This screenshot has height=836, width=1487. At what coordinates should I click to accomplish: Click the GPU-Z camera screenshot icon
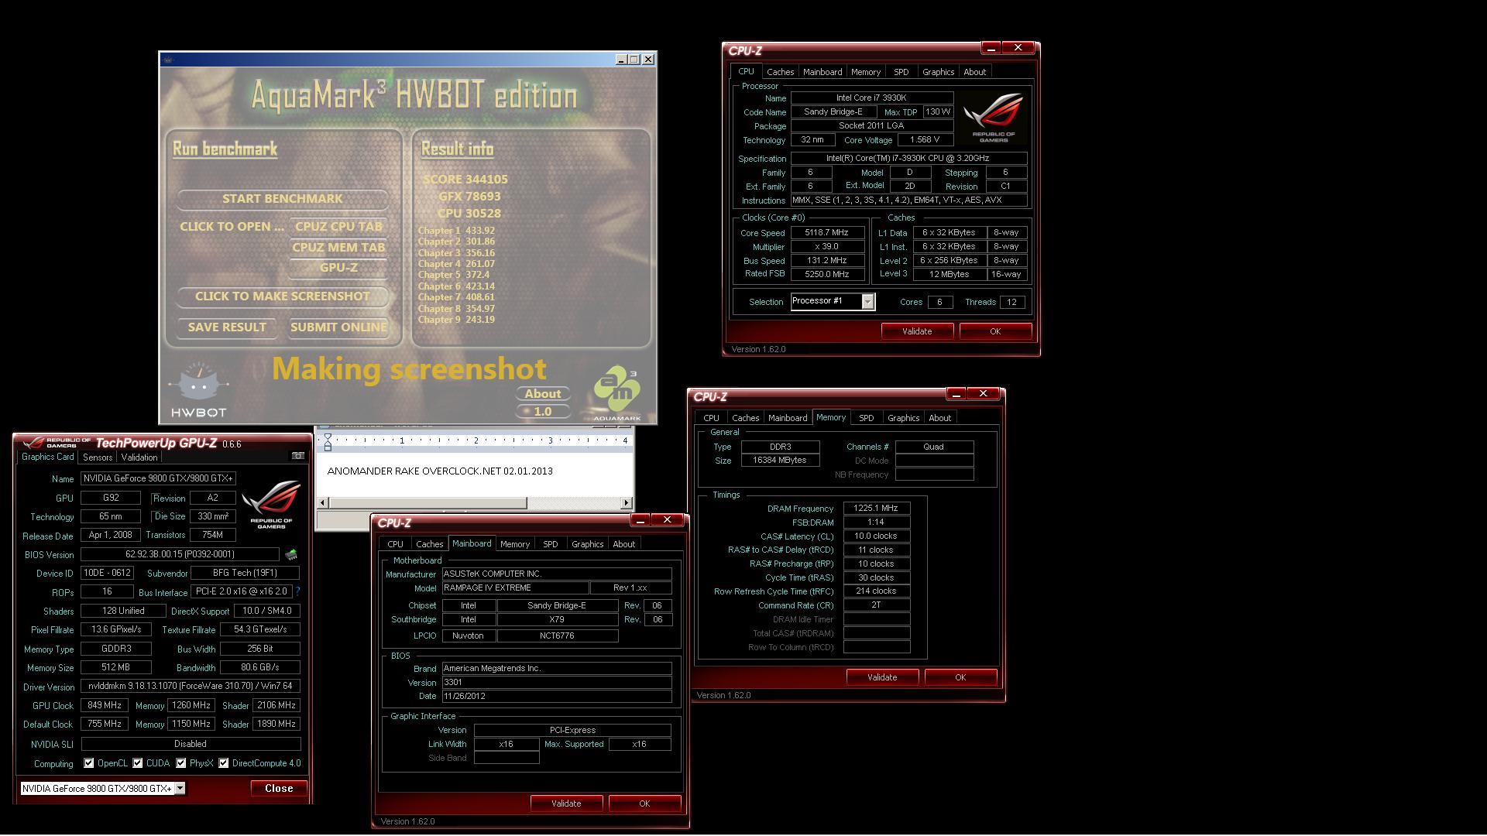click(297, 456)
